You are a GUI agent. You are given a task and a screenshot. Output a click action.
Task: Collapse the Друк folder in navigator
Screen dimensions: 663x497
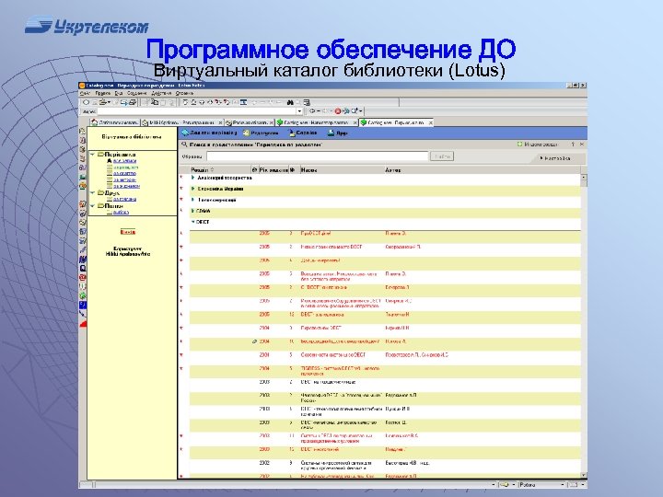point(93,193)
